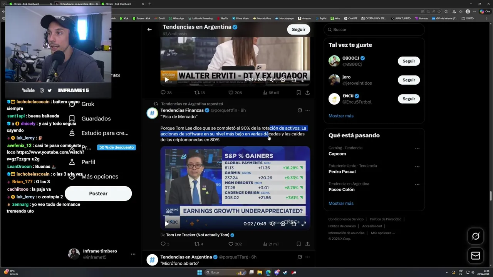Click the Postear button
493x277 pixels.
point(98,194)
